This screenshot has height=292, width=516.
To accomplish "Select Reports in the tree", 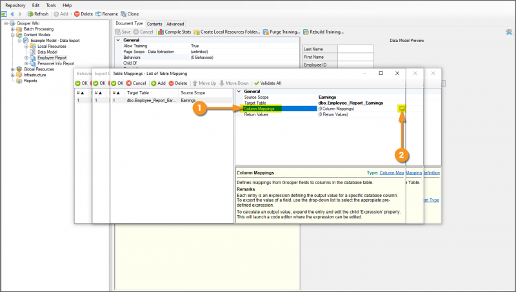I will (30, 81).
